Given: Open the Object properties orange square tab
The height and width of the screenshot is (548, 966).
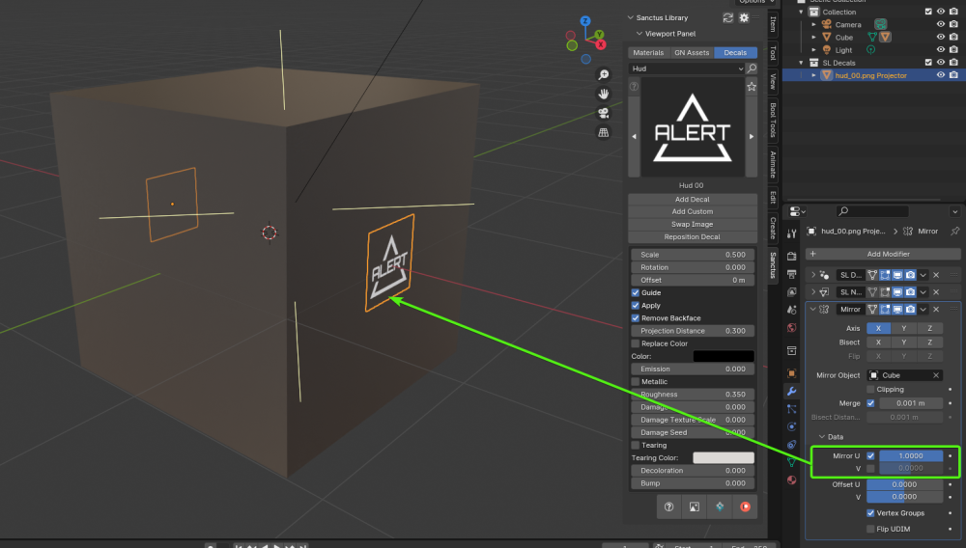Looking at the screenshot, I should coord(792,373).
